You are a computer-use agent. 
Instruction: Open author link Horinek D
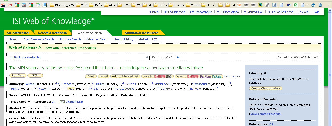point(31,84)
